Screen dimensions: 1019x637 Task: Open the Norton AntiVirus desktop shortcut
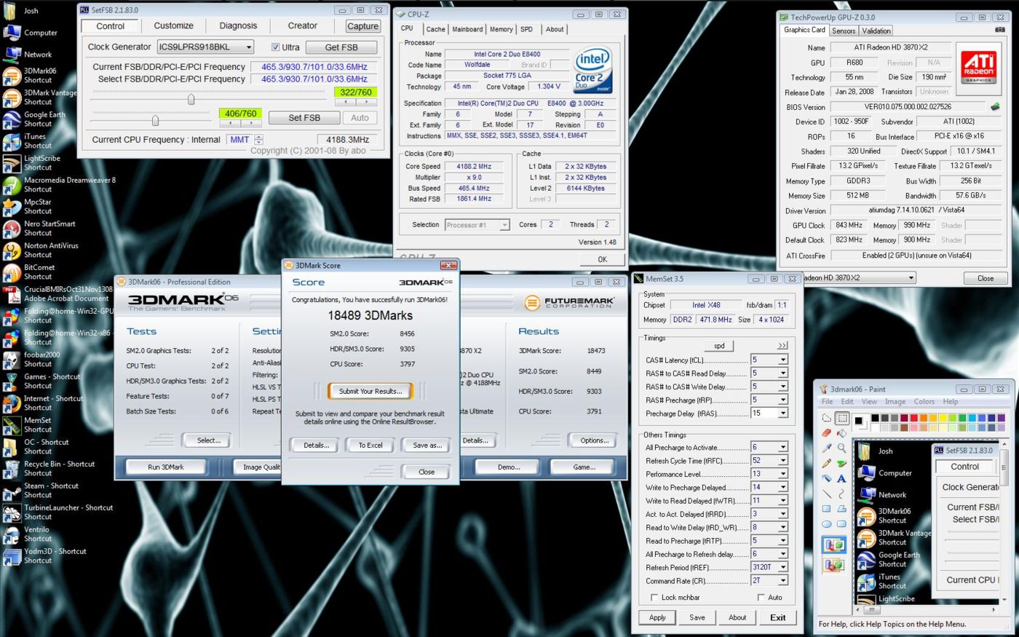41,250
